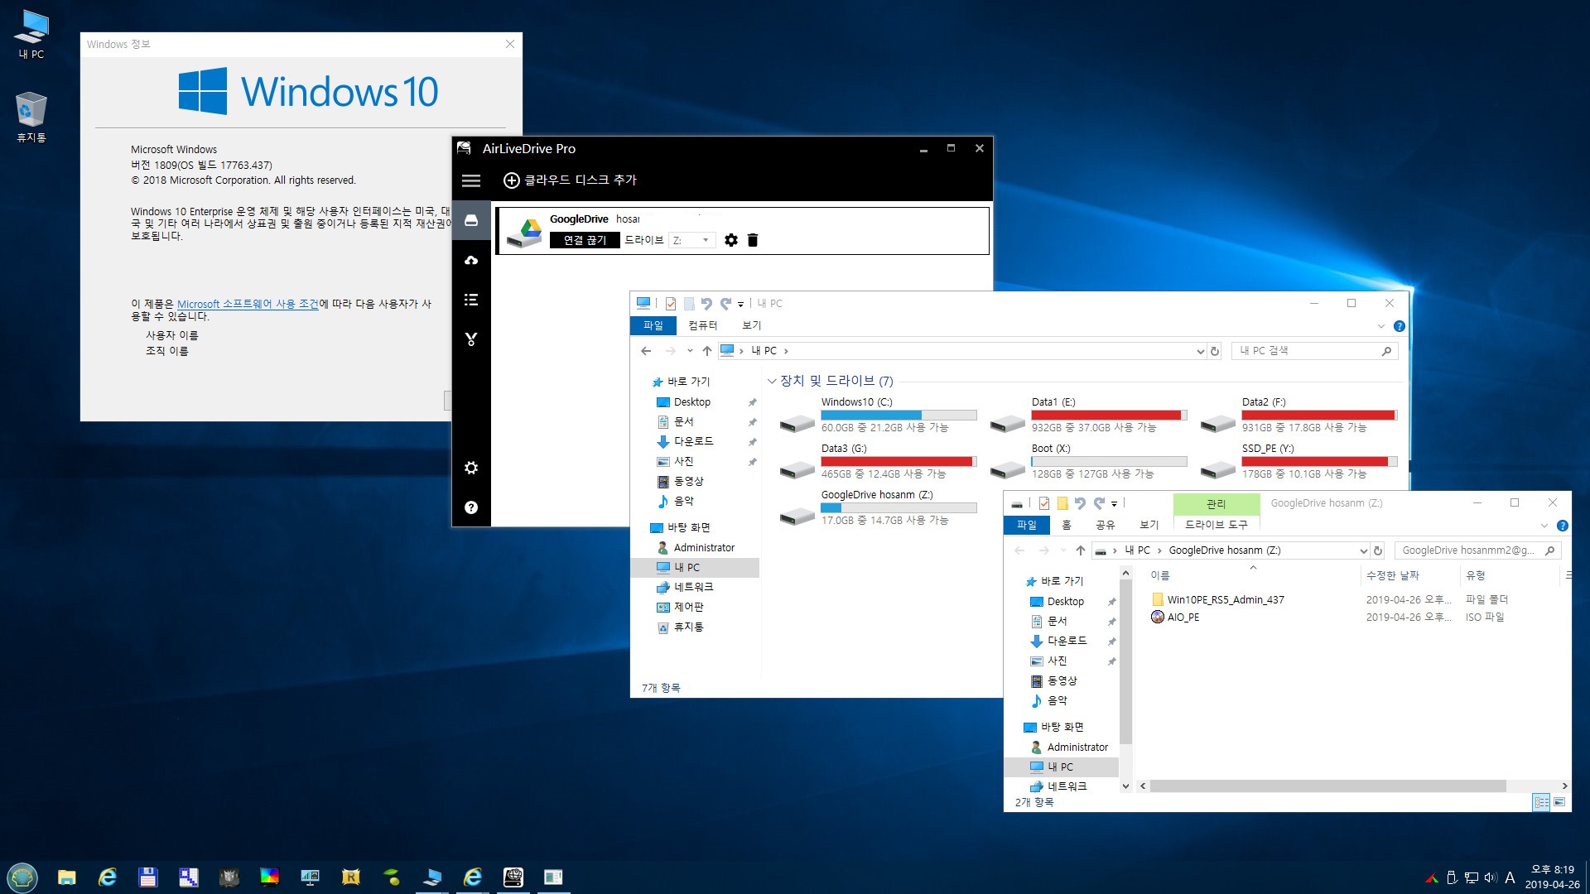Expand the ribbon in GoogleDrive window

pos(1544,526)
